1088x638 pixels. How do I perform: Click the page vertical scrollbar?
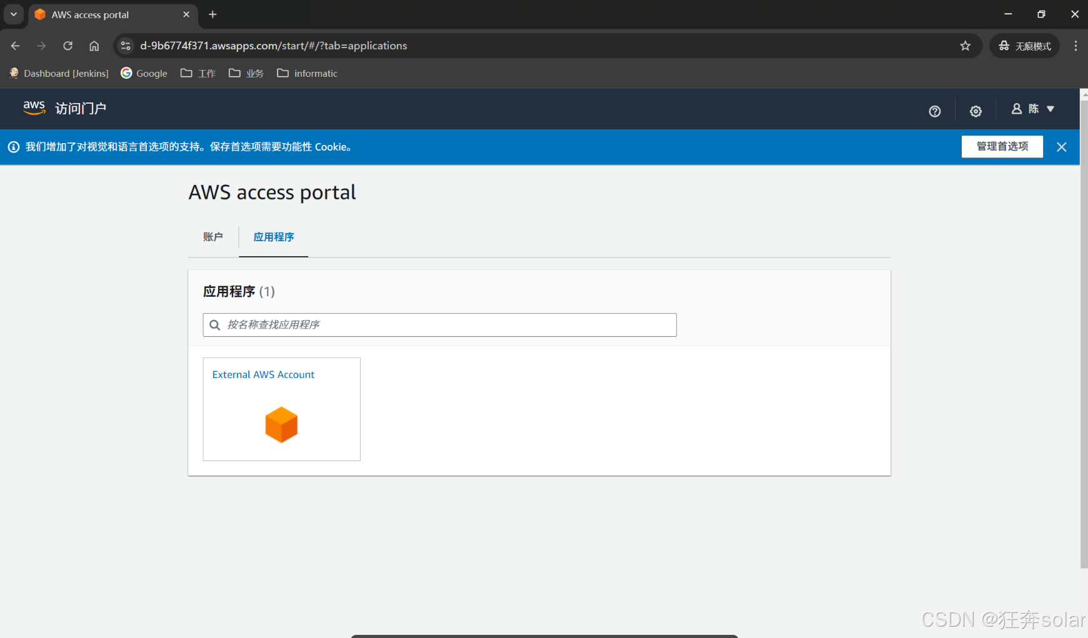pyautogui.click(x=1084, y=334)
